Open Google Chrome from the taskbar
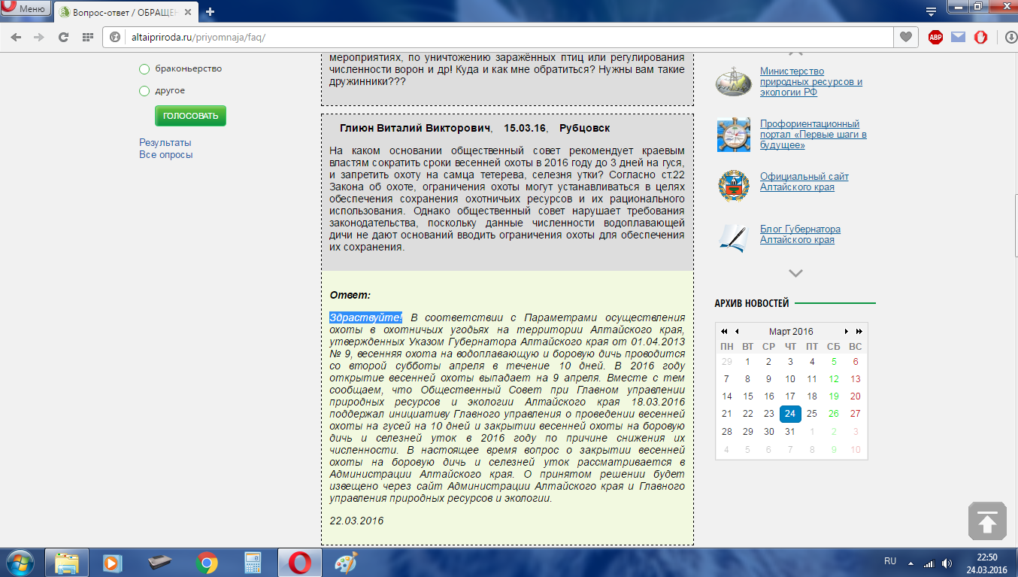1018x577 pixels. [x=207, y=562]
